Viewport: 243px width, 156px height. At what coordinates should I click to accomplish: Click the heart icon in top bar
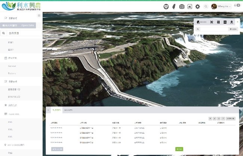click(166, 6)
